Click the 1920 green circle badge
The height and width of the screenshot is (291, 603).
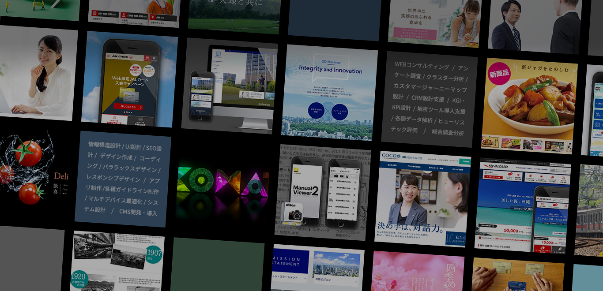click(x=79, y=280)
